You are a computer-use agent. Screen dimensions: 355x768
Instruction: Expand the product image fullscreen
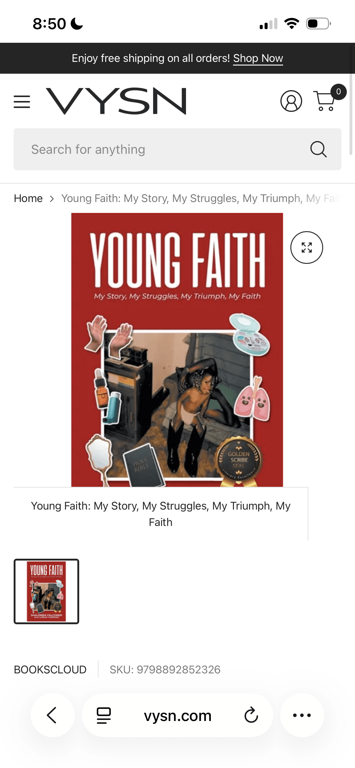coord(306,248)
